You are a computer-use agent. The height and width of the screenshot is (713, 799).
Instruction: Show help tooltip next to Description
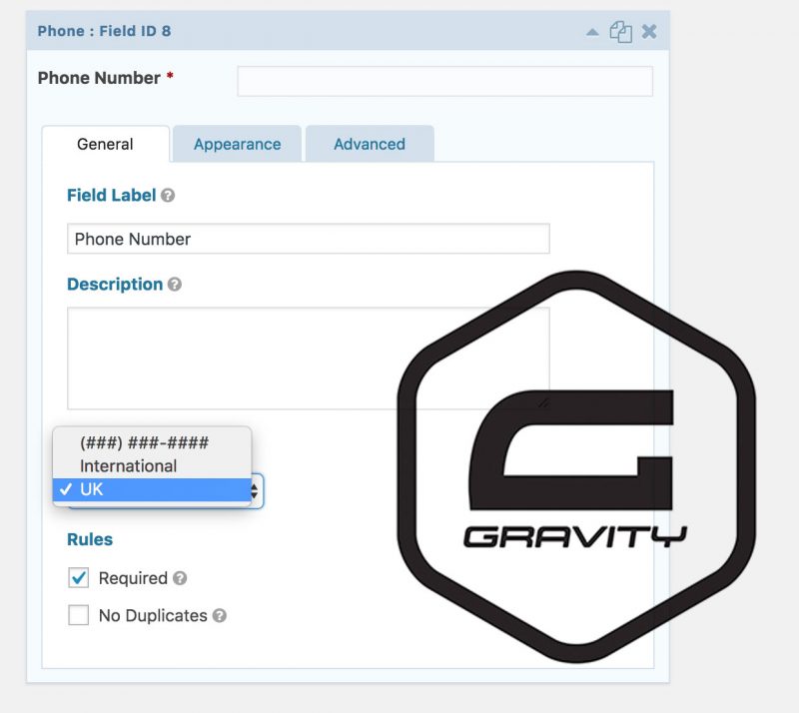174,285
